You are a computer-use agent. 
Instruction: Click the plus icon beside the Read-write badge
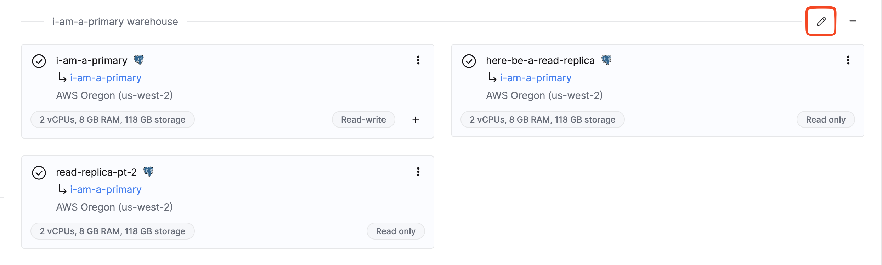pyautogui.click(x=416, y=120)
